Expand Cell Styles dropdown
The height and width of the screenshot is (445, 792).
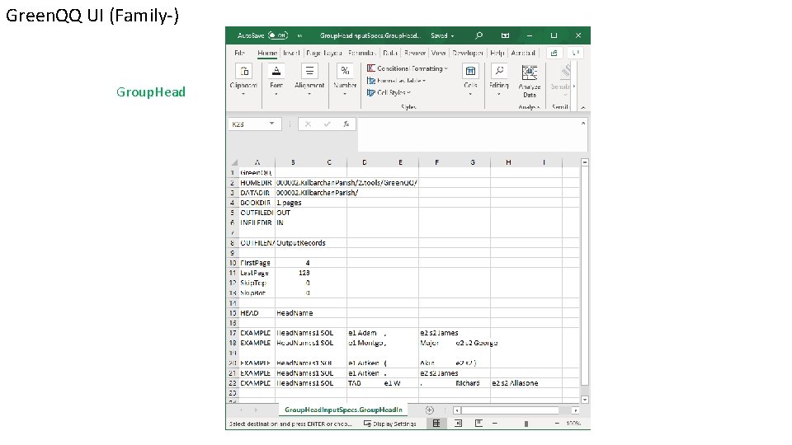(x=408, y=93)
